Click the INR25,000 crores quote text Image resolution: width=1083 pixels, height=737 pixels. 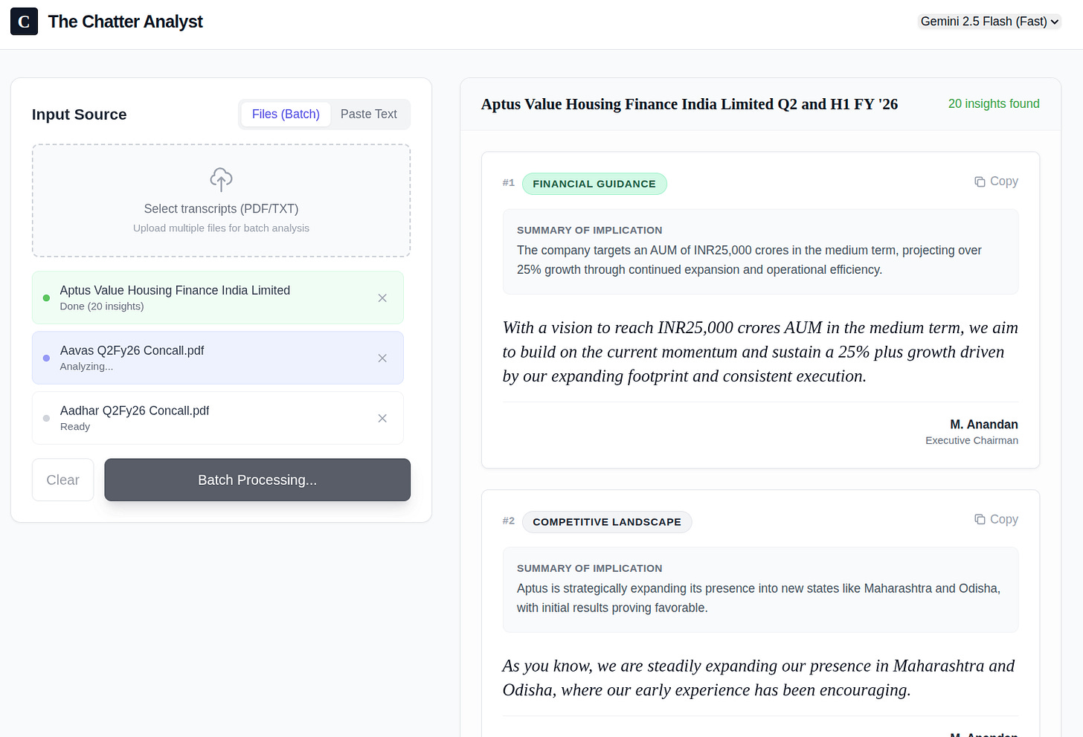click(760, 352)
